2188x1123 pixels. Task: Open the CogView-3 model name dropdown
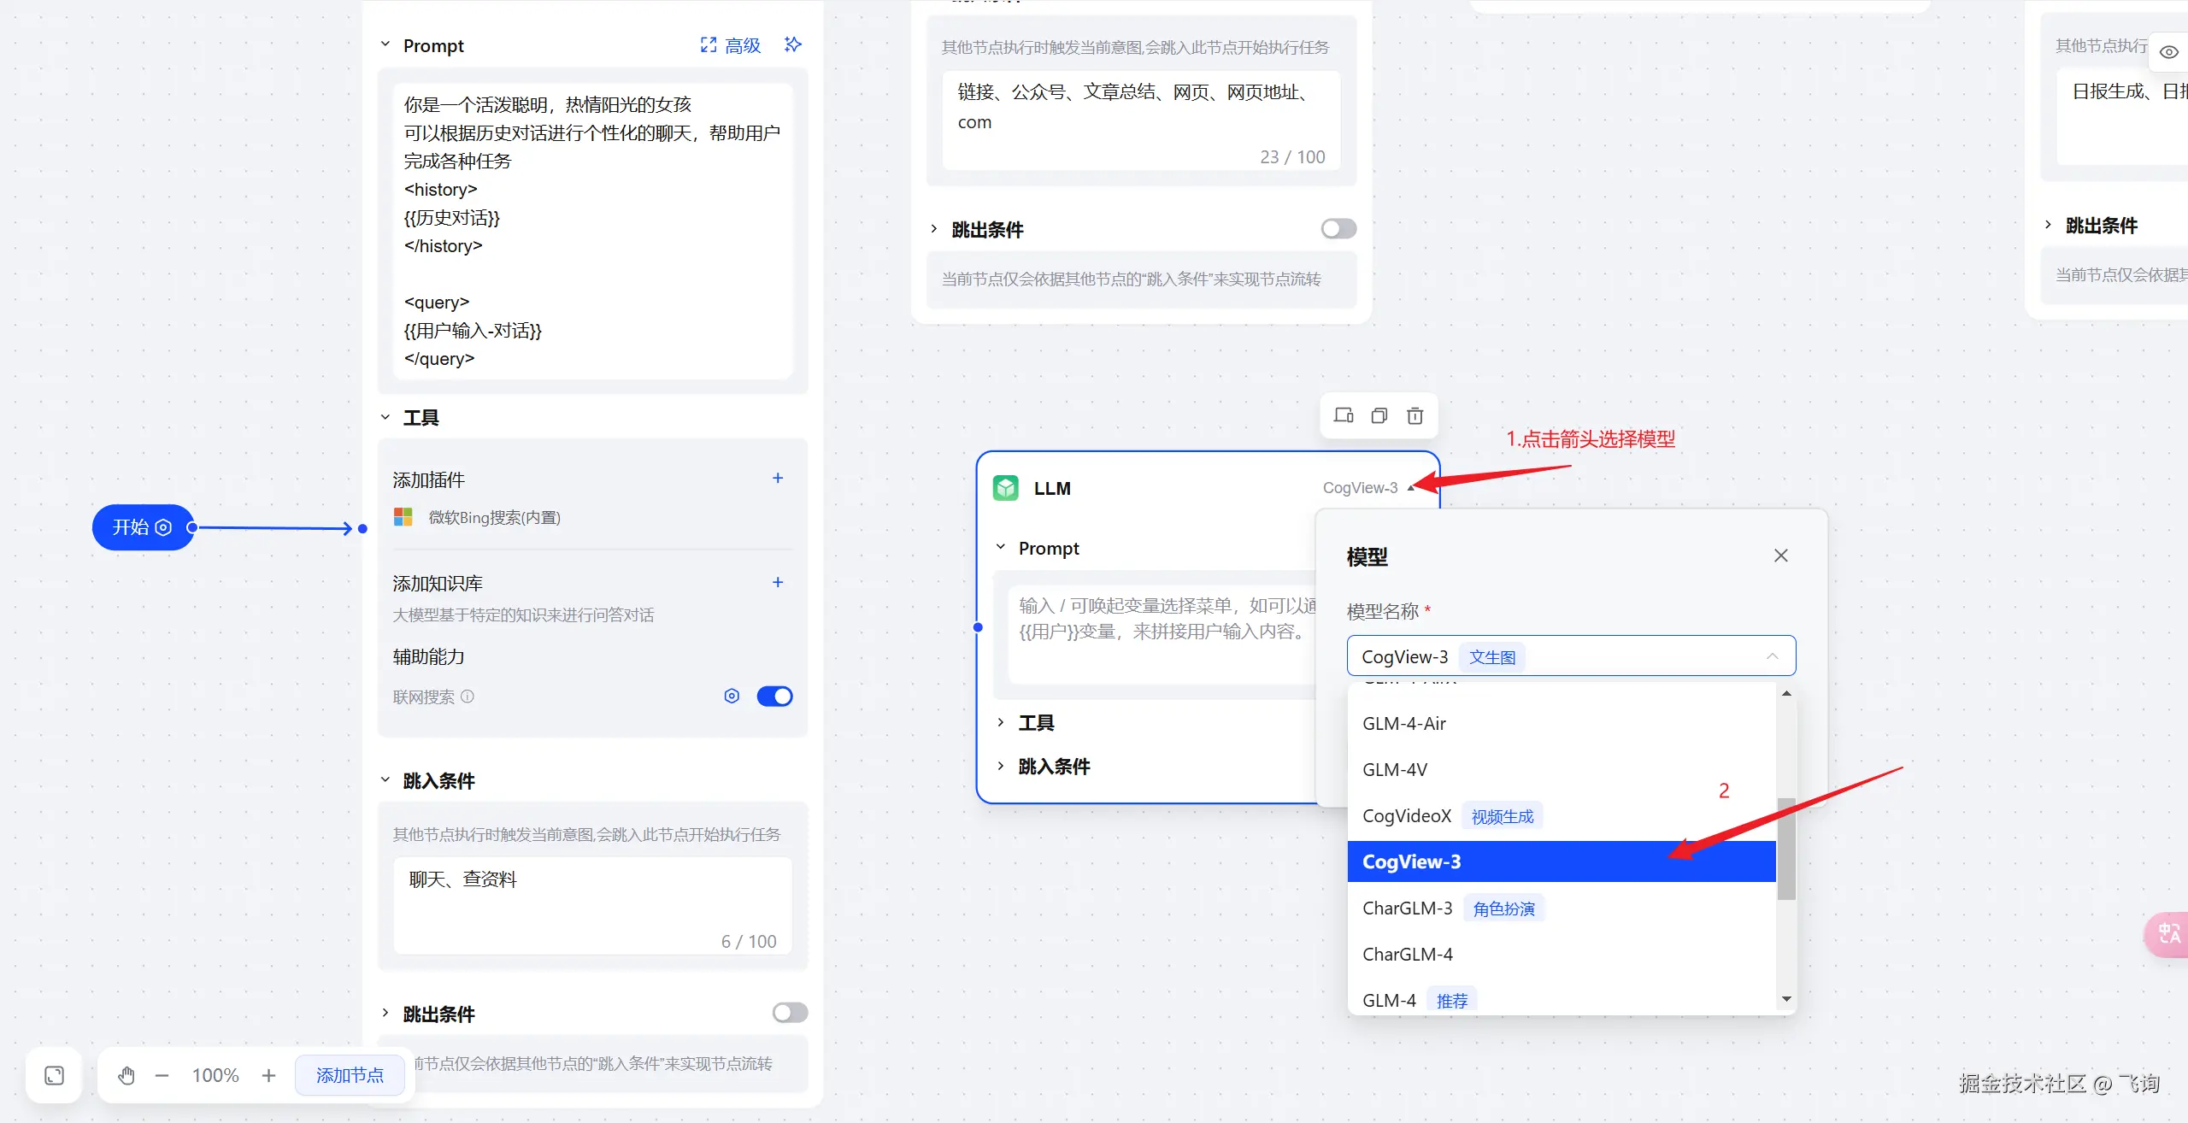[x=1571, y=656]
